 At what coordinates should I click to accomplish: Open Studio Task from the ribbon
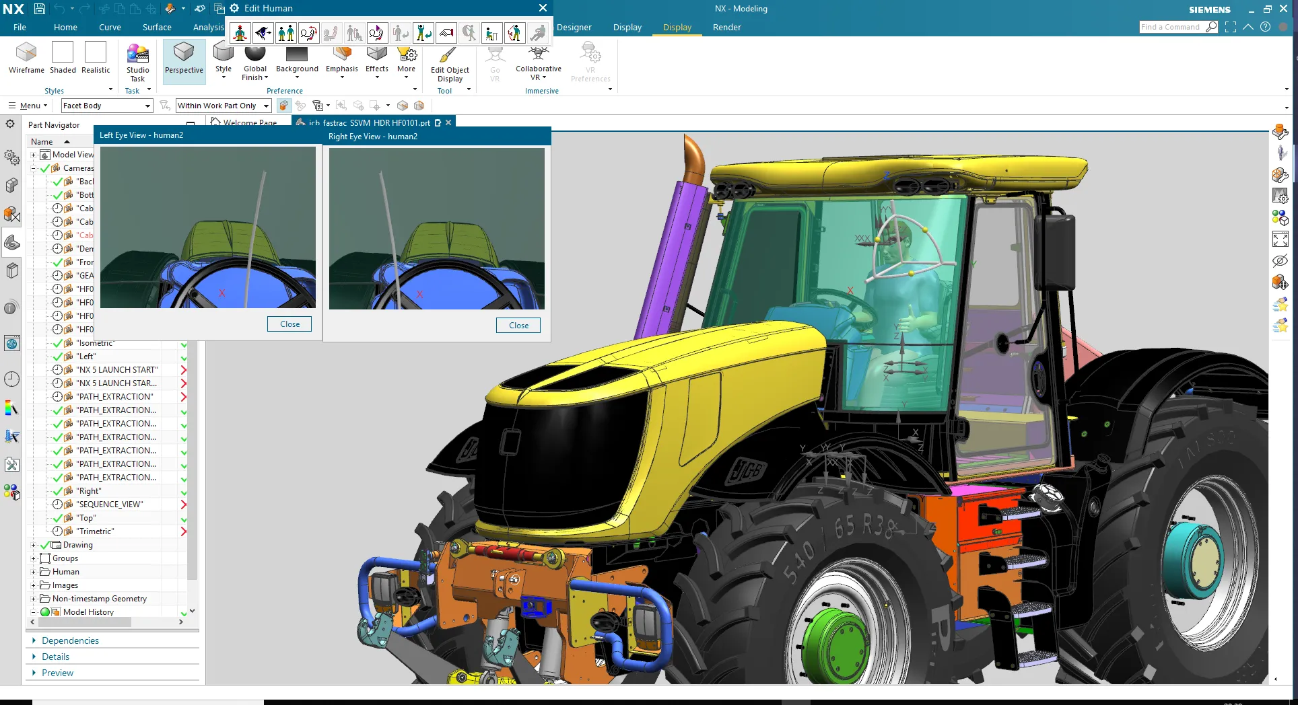click(x=137, y=62)
